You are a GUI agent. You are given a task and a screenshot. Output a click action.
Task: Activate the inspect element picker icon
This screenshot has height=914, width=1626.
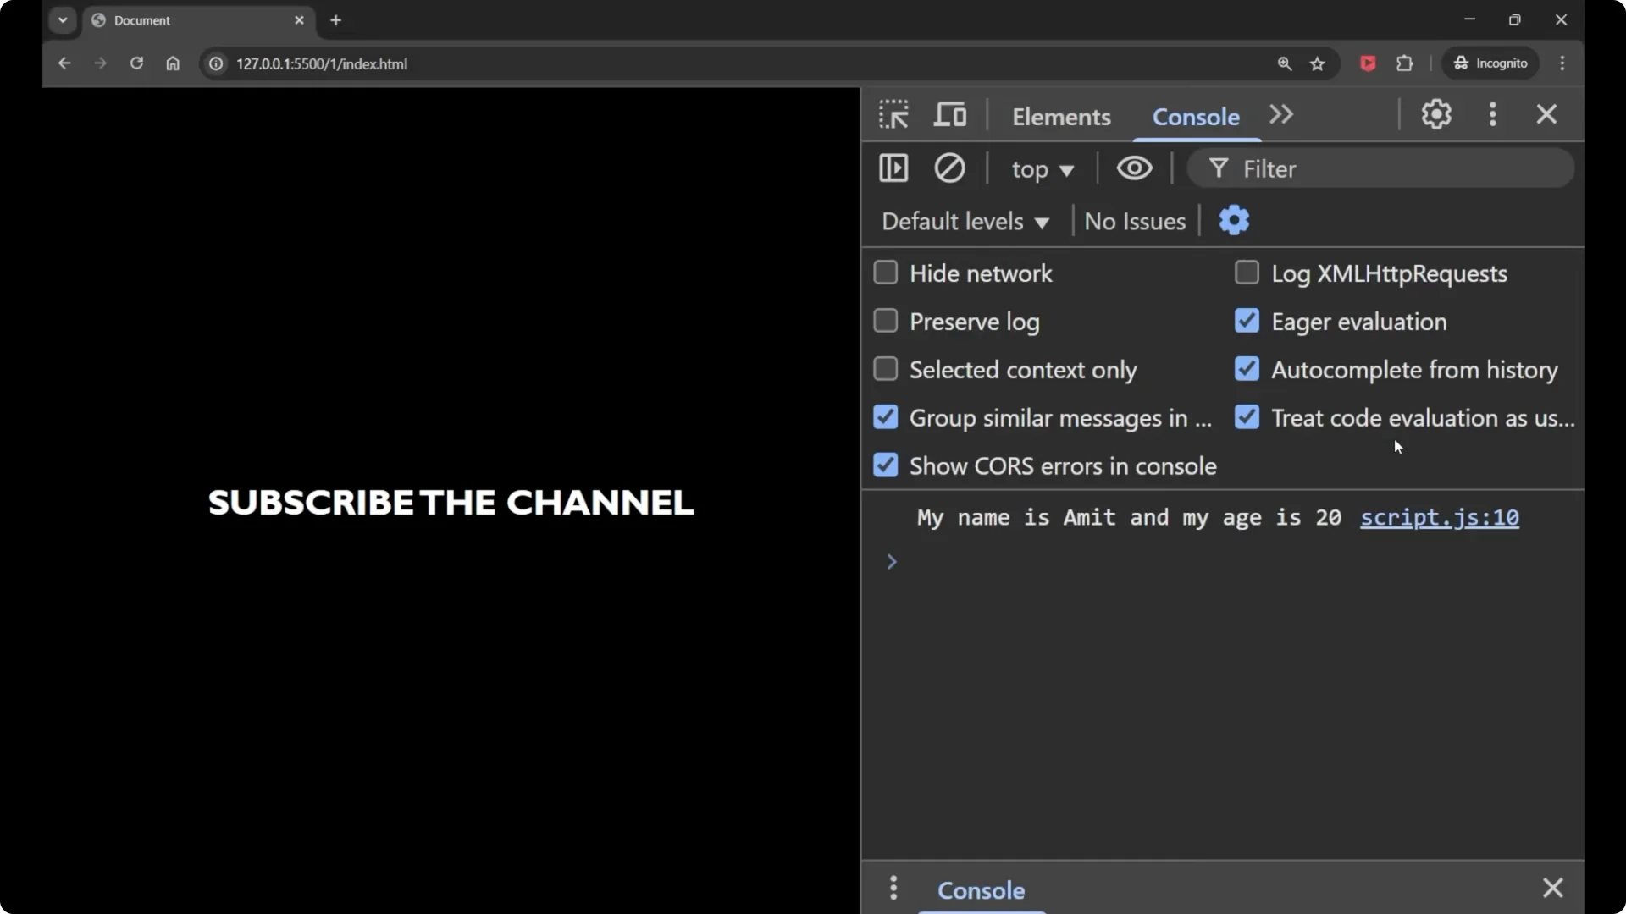[893, 114]
